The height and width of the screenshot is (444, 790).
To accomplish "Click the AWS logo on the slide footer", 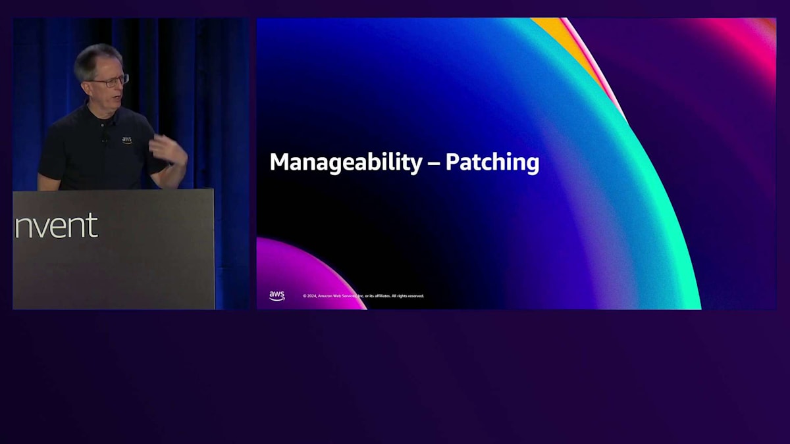I will point(277,296).
